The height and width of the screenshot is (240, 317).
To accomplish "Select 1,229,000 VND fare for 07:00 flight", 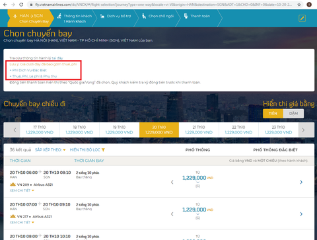I will [x=197, y=210].
